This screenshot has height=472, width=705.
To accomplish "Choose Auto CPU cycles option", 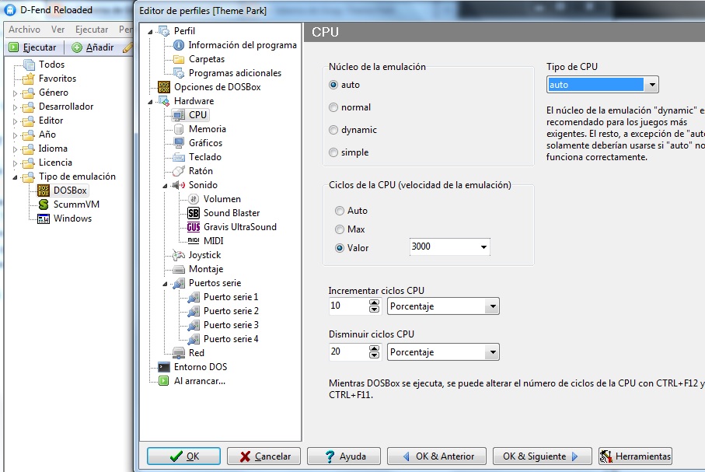I will coord(340,211).
